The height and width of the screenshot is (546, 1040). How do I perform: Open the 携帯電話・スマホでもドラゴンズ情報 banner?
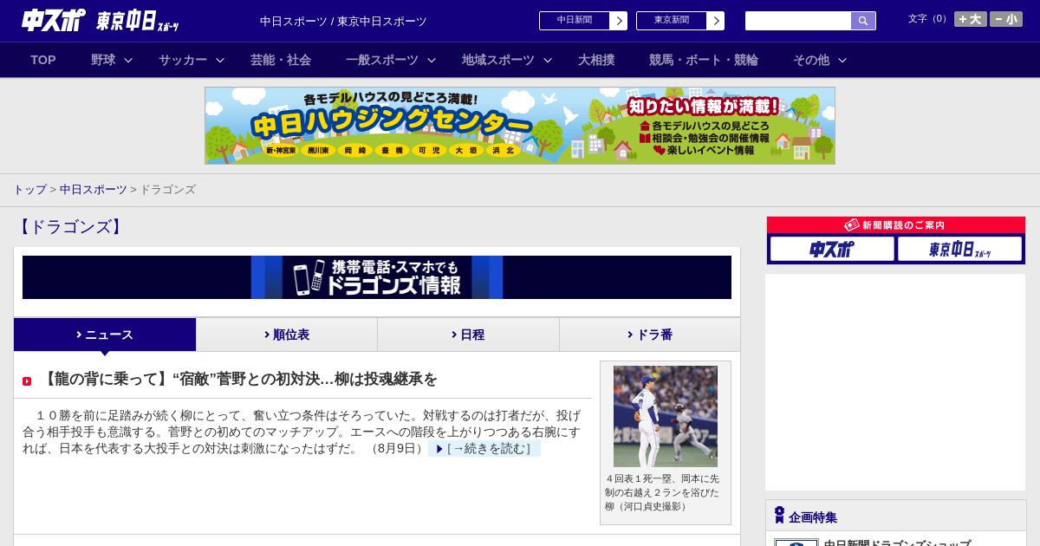377,277
